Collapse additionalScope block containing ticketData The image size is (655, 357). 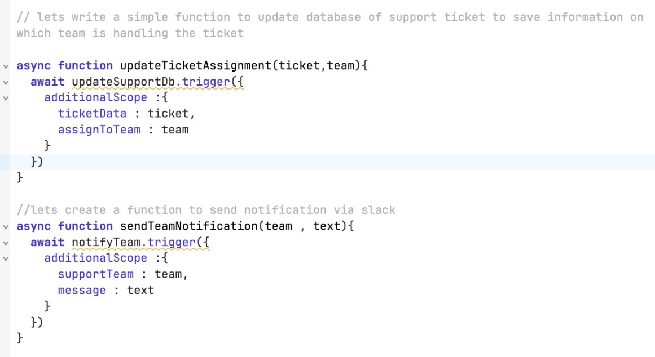tap(6, 98)
